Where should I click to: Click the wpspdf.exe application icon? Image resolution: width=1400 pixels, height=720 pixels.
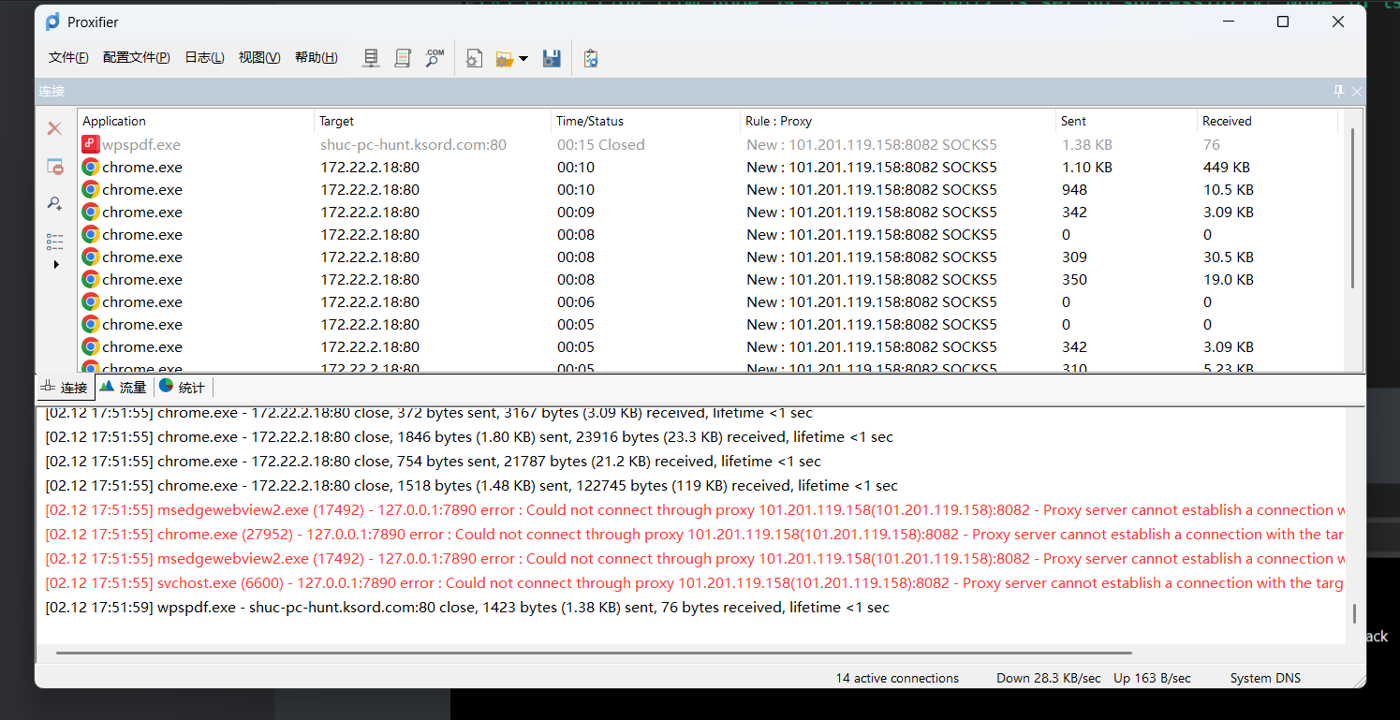[x=91, y=144]
